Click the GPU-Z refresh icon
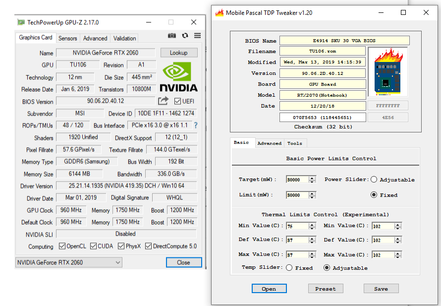 tap(185, 36)
